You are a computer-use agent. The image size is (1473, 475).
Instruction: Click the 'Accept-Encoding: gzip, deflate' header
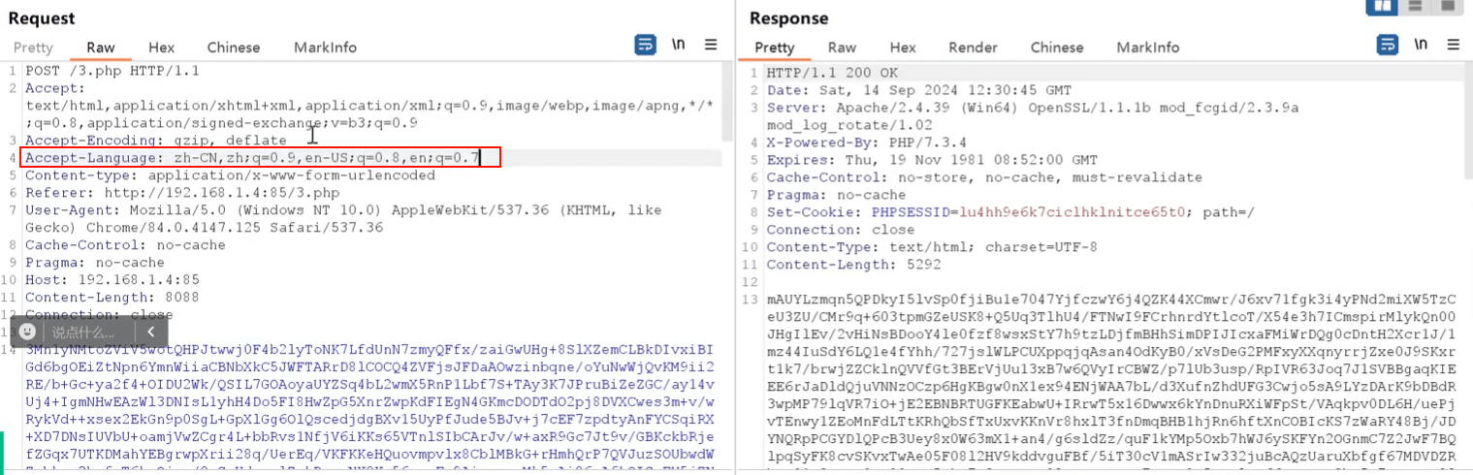coord(156,141)
